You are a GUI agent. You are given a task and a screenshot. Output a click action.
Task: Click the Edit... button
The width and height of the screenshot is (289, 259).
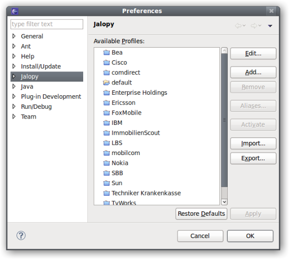[x=253, y=53]
